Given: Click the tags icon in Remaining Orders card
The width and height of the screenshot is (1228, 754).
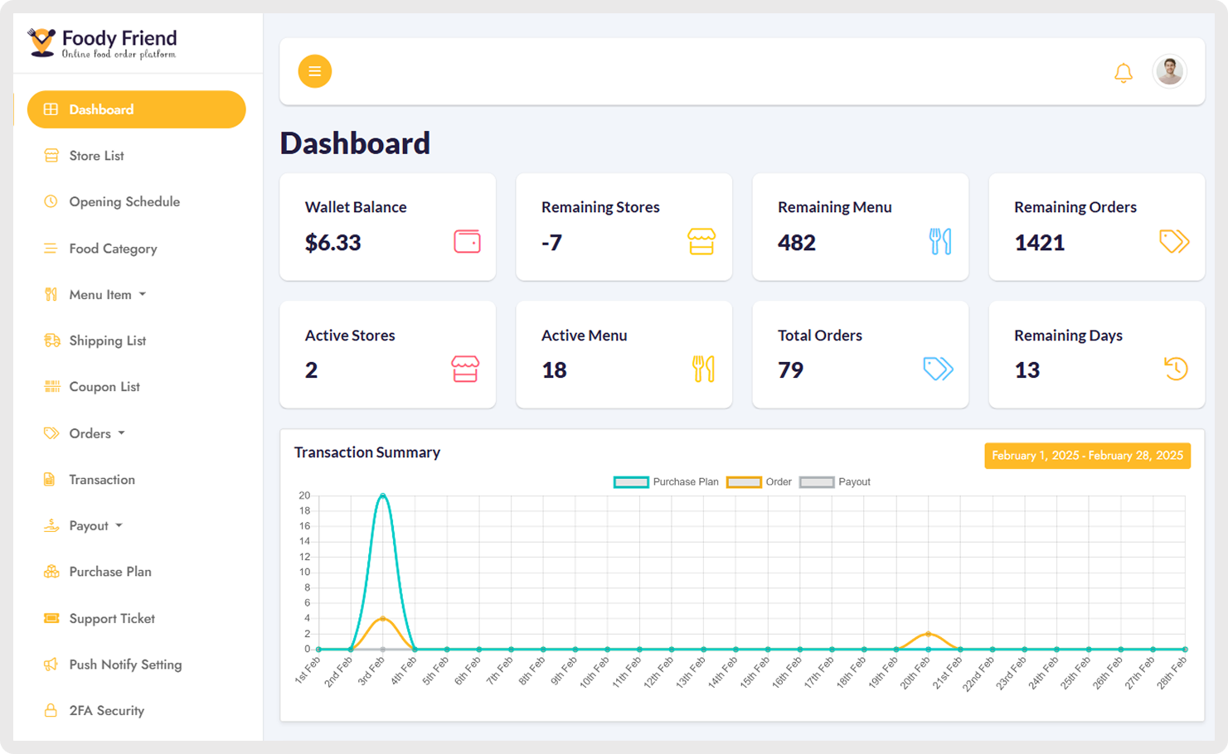Looking at the screenshot, I should (x=1174, y=241).
